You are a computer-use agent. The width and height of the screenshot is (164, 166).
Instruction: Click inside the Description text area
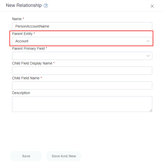82,104
